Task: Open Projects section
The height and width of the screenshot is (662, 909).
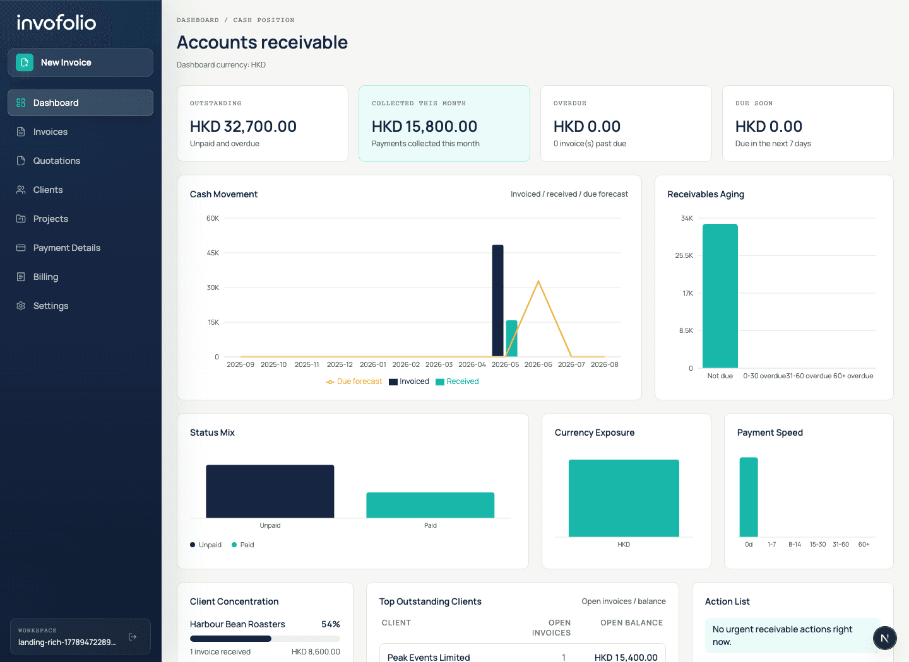Action: tap(80, 219)
